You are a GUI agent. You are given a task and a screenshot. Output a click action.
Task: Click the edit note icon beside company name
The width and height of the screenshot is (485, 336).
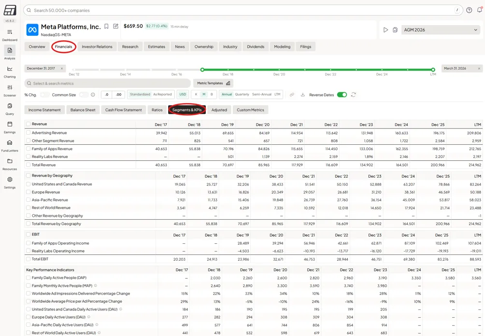115,26
